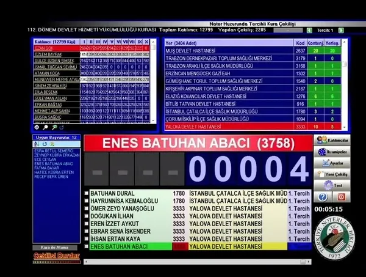Click the green person icon in Uygun Başvurular
Viewport: 366px width, 277px height.
pos(52,144)
